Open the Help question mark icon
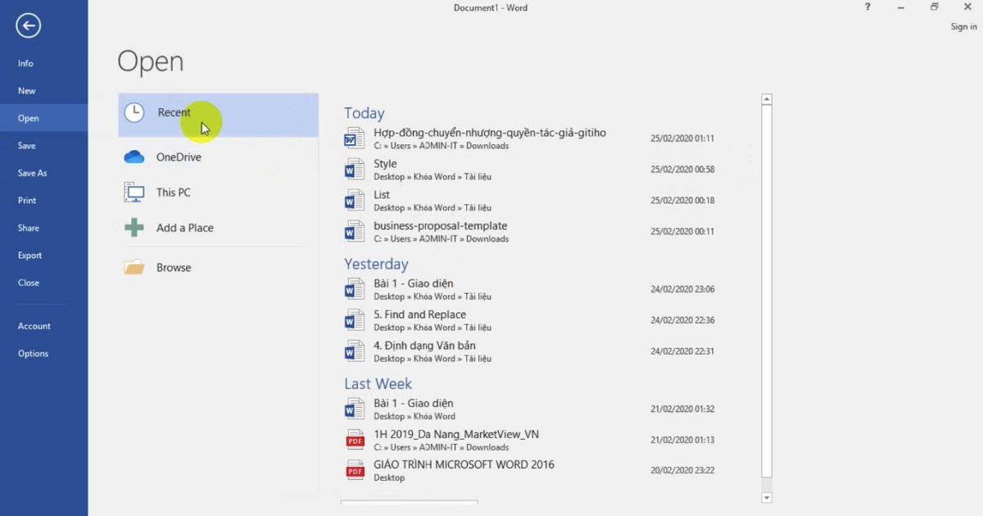This screenshot has width=983, height=516. pyautogui.click(x=867, y=7)
